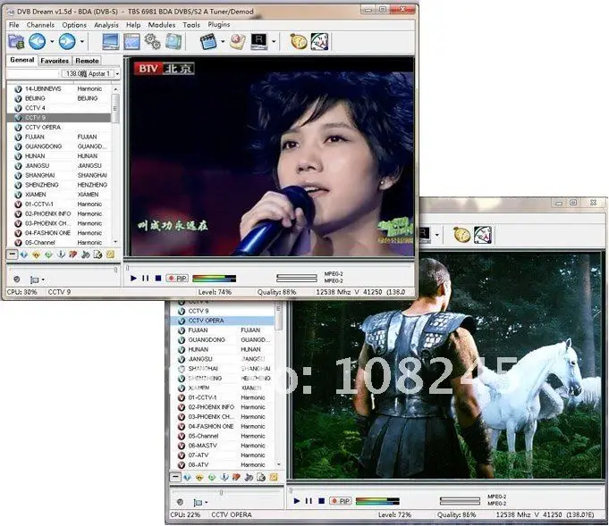This screenshot has height=526, width=609.
Task: Stop playback in the back window
Action: pos(321,501)
